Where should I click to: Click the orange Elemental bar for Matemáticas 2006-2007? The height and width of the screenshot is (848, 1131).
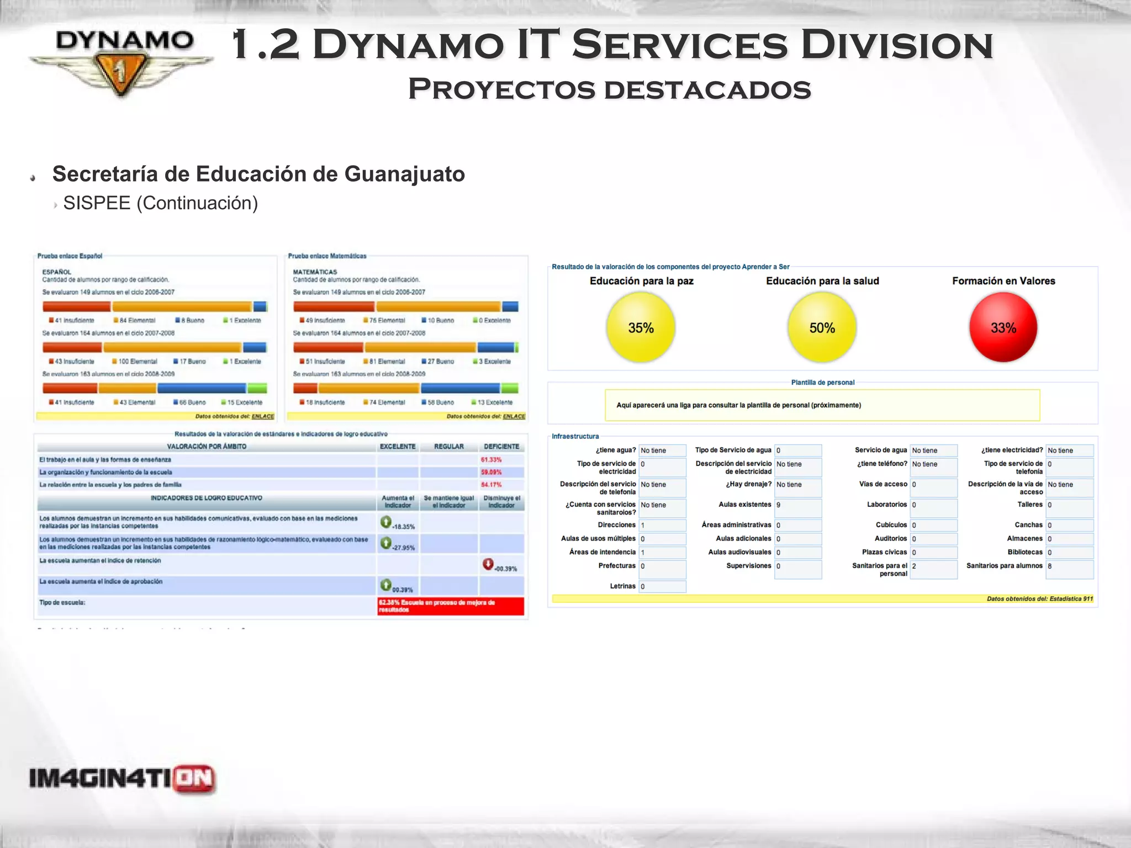(x=438, y=306)
